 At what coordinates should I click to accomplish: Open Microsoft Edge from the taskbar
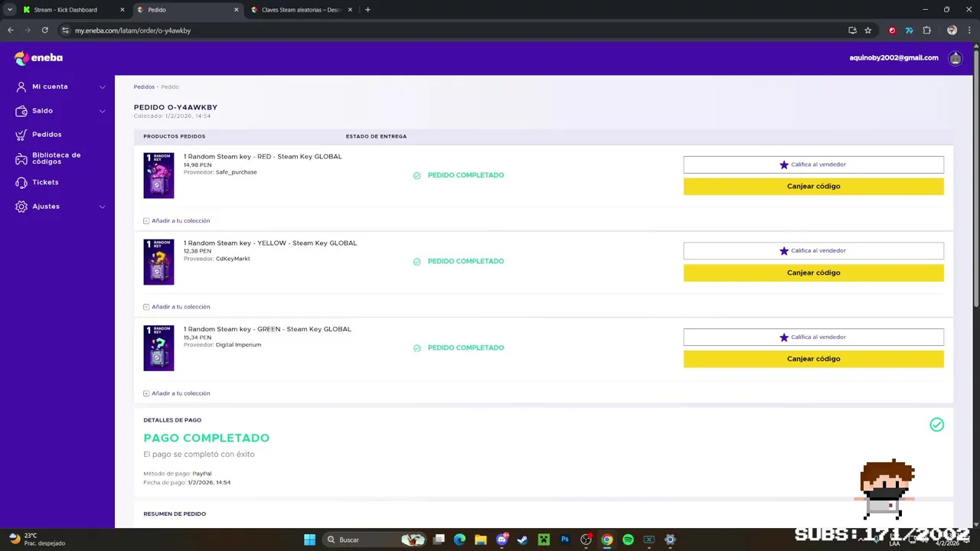459,540
